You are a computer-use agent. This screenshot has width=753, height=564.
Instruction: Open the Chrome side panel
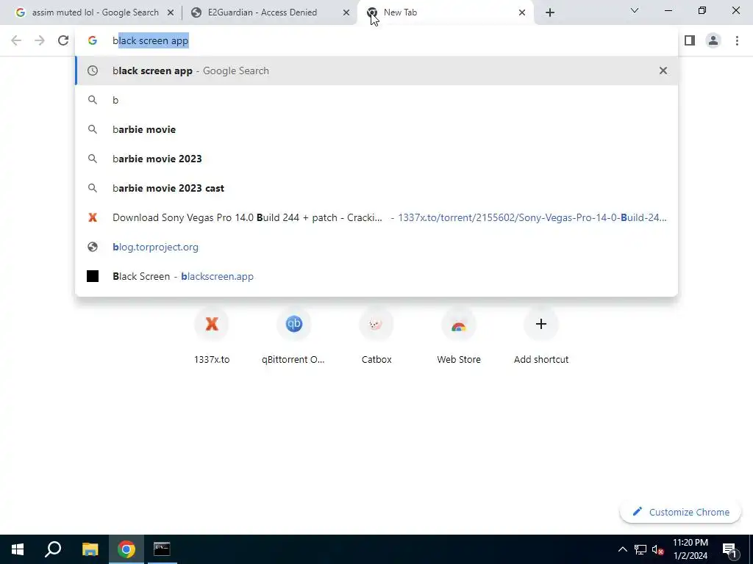tap(690, 40)
